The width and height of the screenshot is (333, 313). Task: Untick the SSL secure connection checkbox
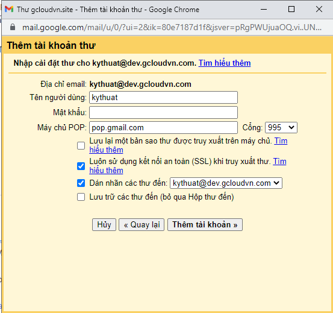pyautogui.click(x=81, y=166)
